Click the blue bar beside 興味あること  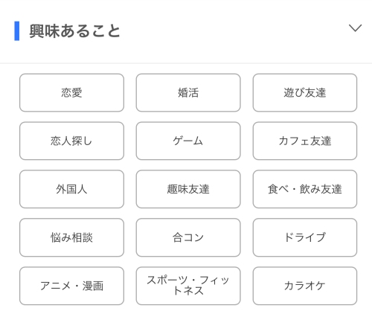coord(17,31)
